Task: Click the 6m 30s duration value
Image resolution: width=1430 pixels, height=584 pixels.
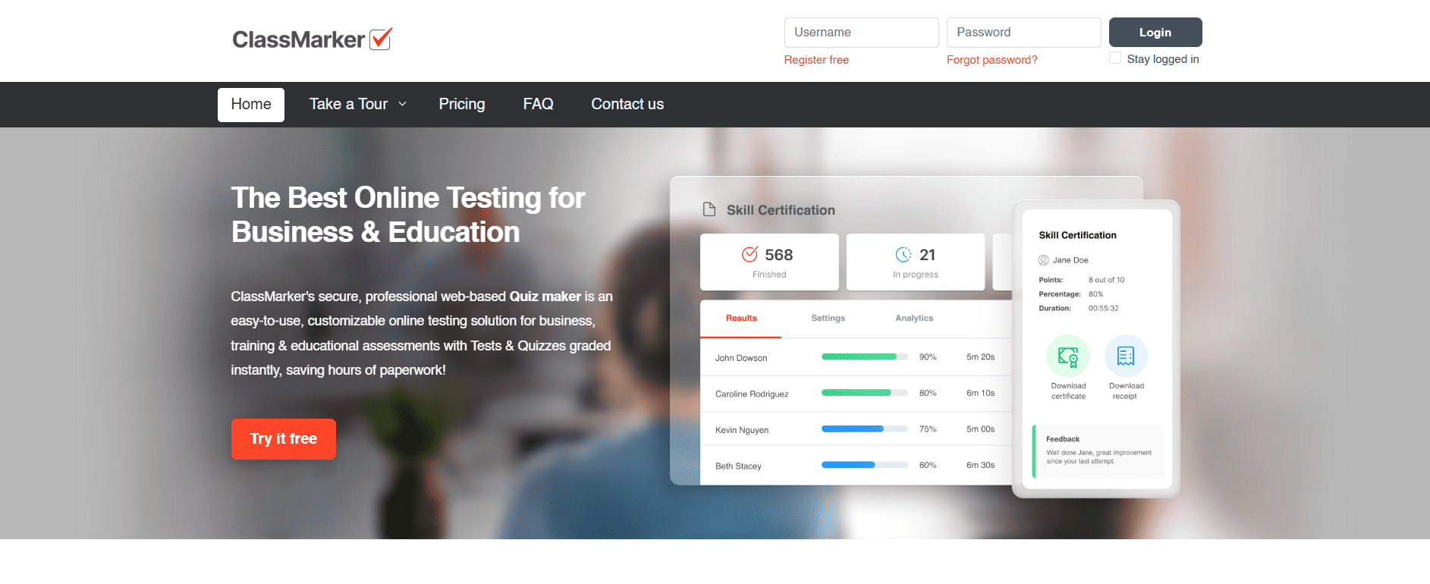Action: click(981, 465)
